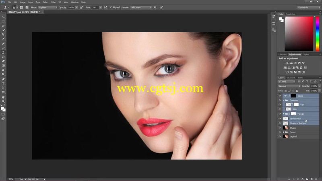Select the Healing Brush tool
This screenshot has width=322, height=181.
pos(3,44)
